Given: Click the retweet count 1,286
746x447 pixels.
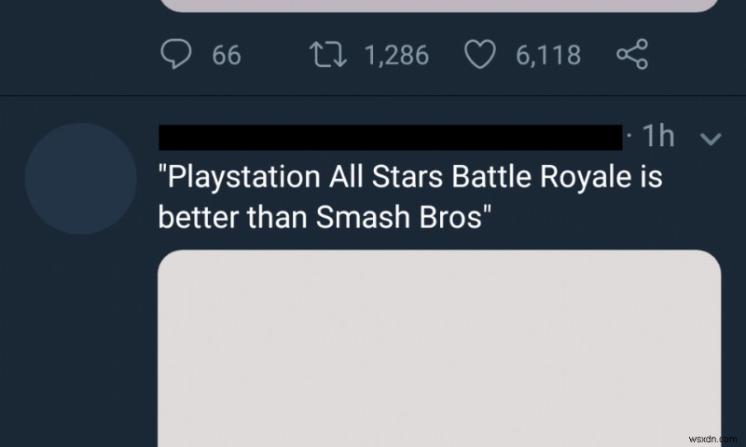Looking at the screenshot, I should (396, 56).
